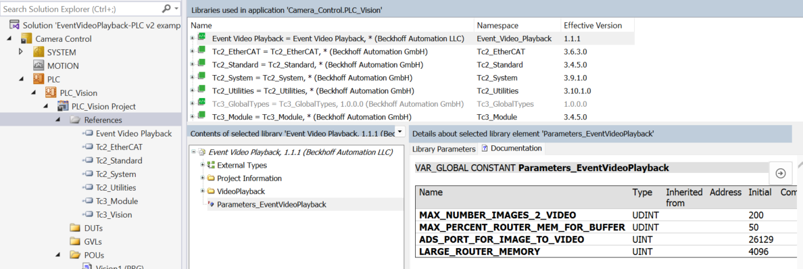
Task: Open the VideoPlayback folder in library contents
Action: (241, 191)
